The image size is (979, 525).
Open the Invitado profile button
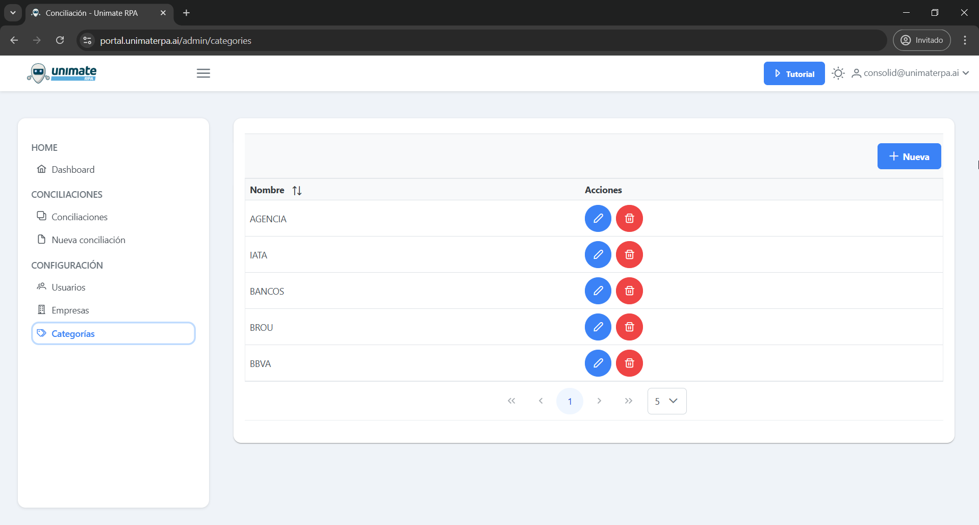921,40
